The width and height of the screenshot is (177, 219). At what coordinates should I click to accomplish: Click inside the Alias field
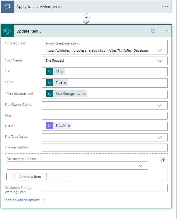(105, 116)
